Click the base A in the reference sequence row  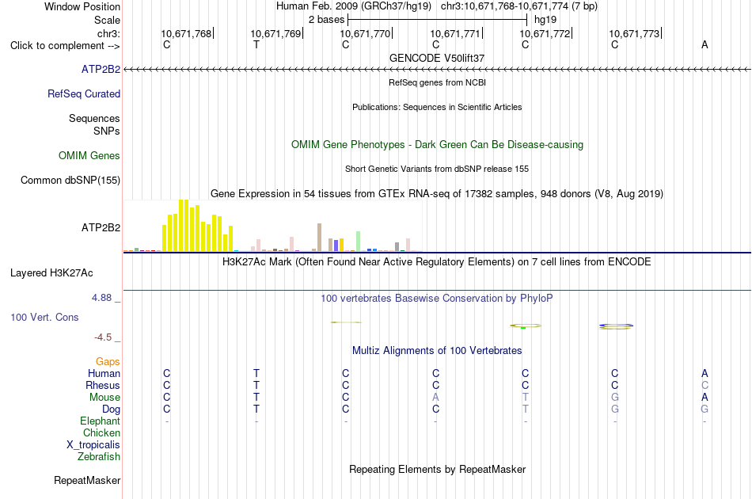point(705,45)
